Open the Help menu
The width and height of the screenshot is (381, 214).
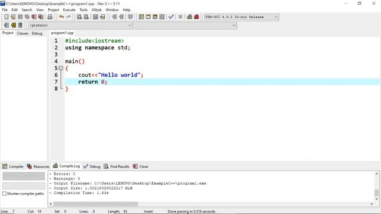pyautogui.click(x=127, y=10)
